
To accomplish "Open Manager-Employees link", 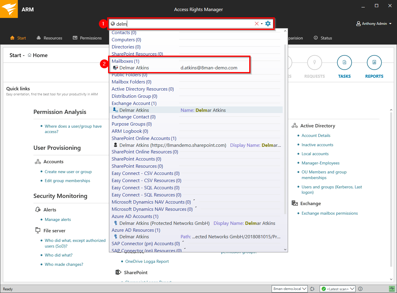I will 320,163.
